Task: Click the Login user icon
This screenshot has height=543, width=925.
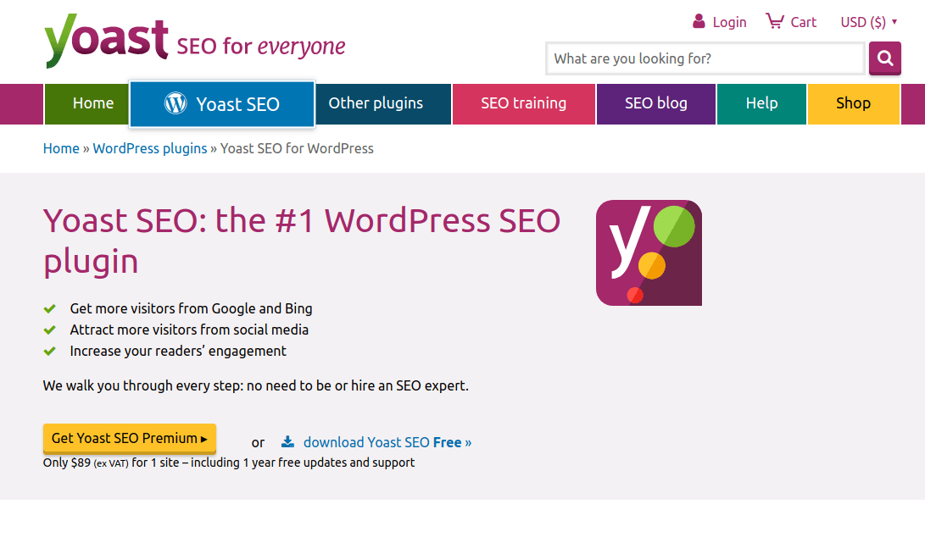Action: [x=699, y=21]
